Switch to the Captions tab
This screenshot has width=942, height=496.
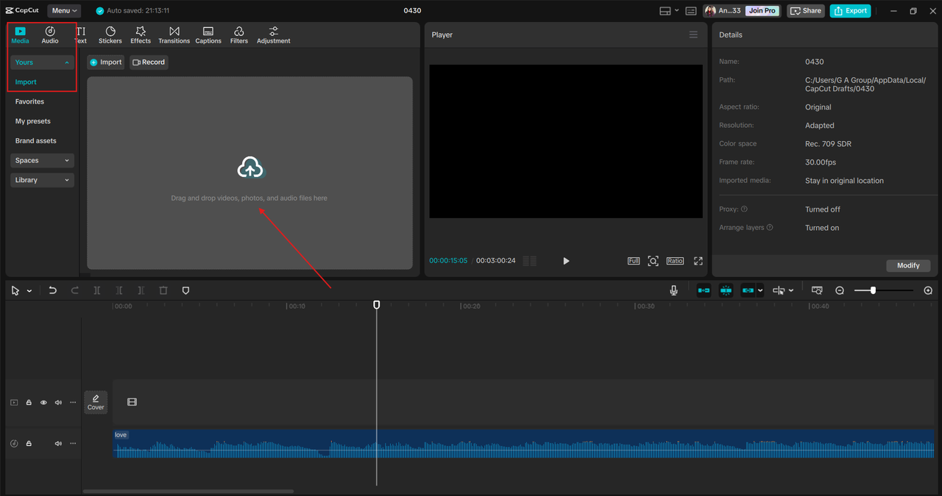tap(208, 35)
